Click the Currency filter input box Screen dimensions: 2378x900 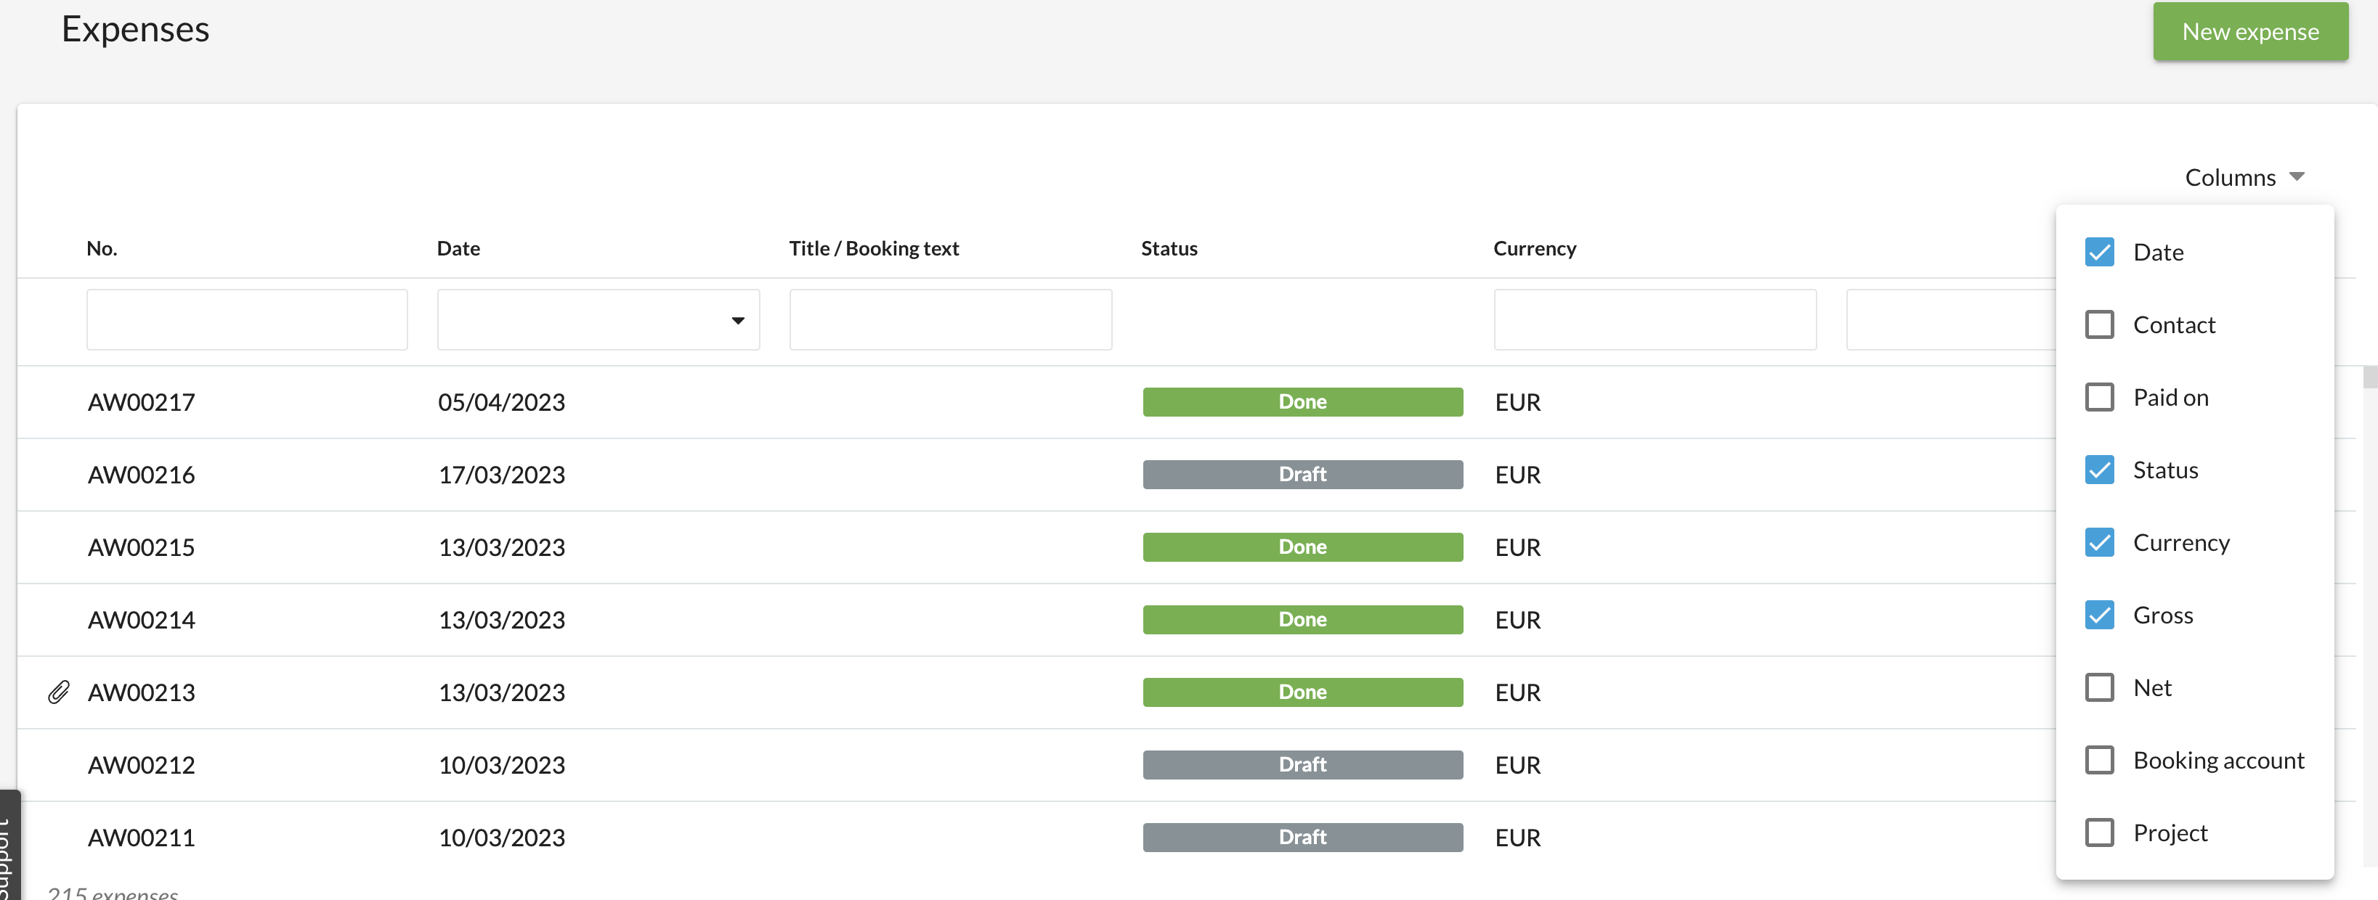tap(1655, 320)
